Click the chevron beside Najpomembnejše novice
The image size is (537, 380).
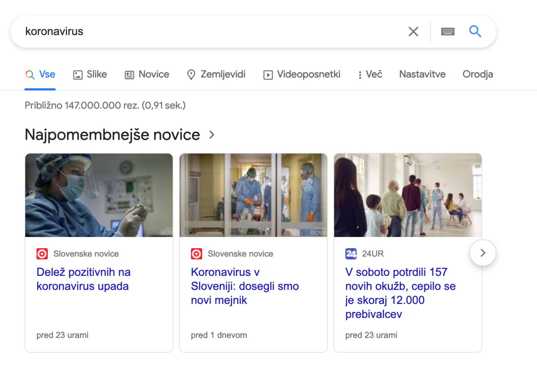(212, 135)
